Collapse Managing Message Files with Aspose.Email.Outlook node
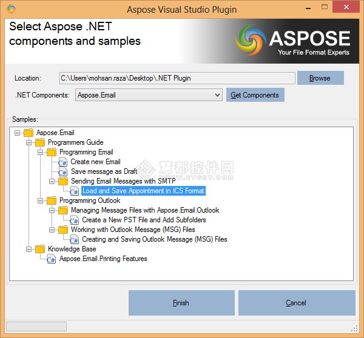Image resolution: width=364 pixels, height=338 pixels. [x=52, y=211]
